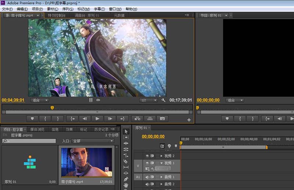Image resolution: width=294 pixels, height=190 pixels.
Task: Click the Overwrite edit button
Action: pyautogui.click(x=150, y=119)
